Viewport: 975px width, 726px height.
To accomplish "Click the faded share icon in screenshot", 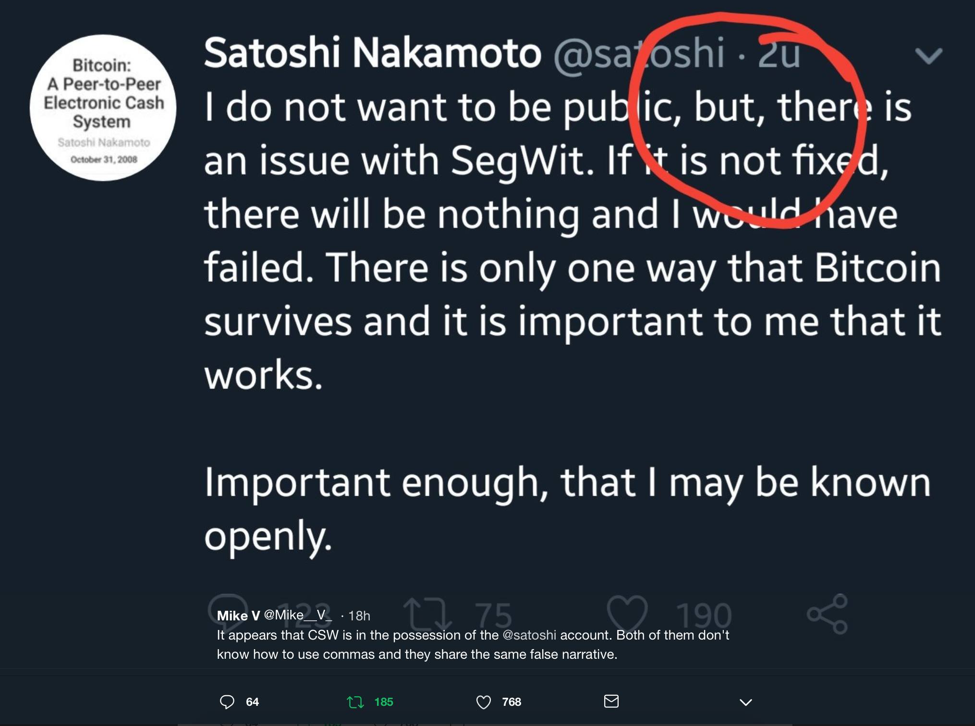I will tap(827, 614).
